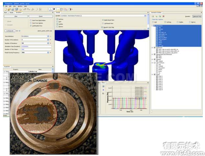Toggle the Surface checkbox in Results
205x156 pixels.
pyautogui.click(x=57, y=19)
